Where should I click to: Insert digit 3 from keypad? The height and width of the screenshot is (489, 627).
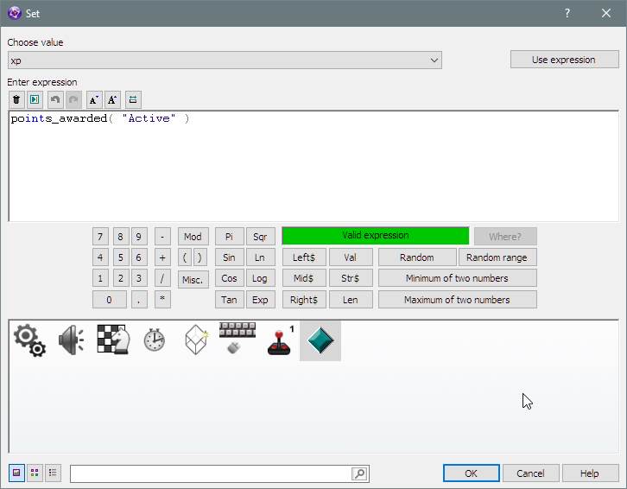[139, 278]
